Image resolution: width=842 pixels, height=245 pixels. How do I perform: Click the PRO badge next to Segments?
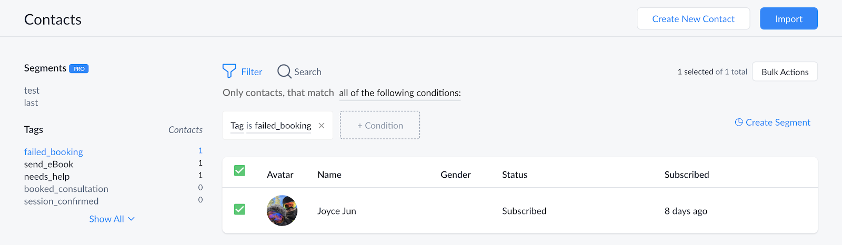79,69
